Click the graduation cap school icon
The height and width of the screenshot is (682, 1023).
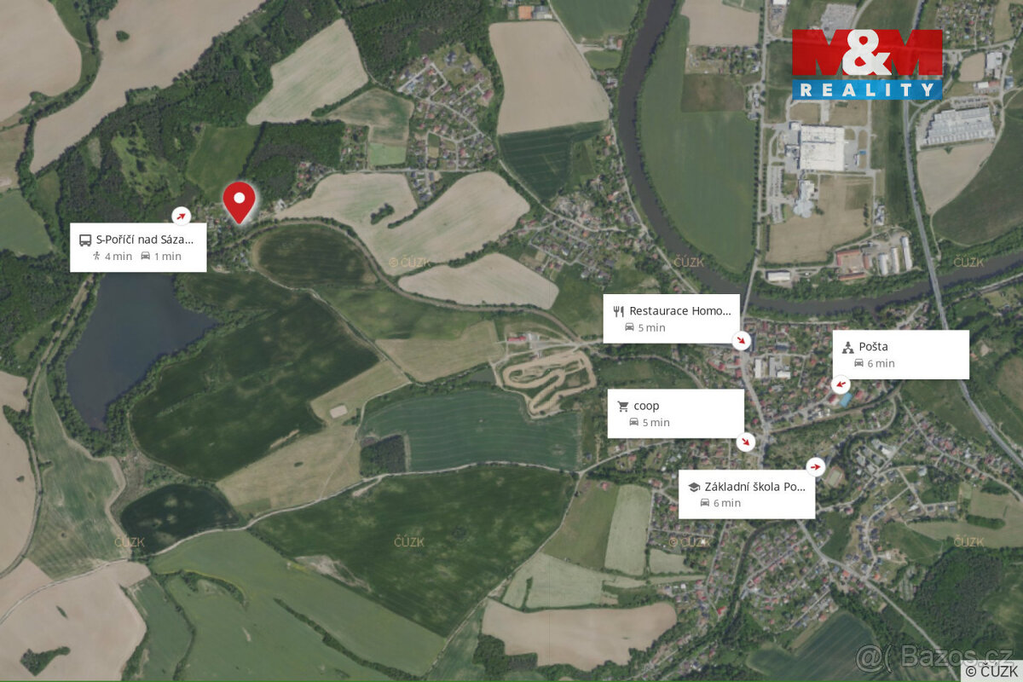tap(694, 487)
